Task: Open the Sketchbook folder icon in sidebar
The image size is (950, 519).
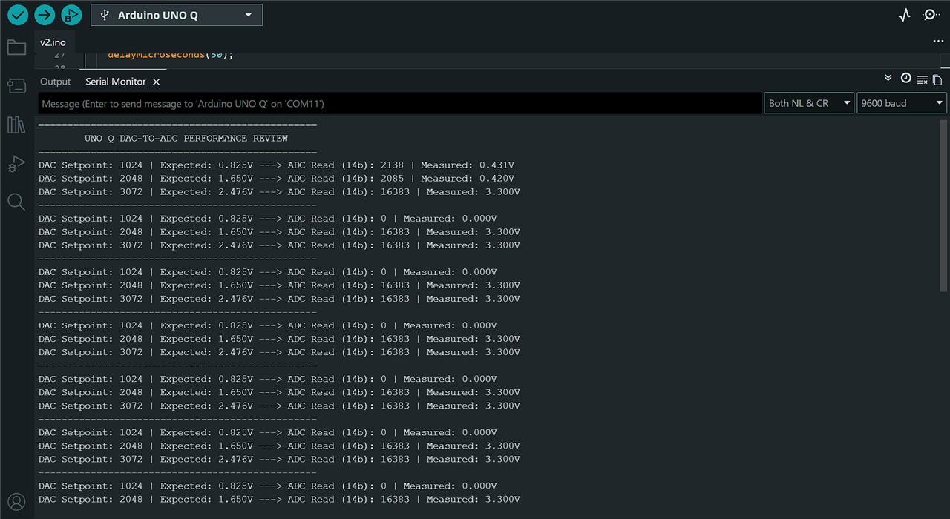Action: (x=16, y=47)
